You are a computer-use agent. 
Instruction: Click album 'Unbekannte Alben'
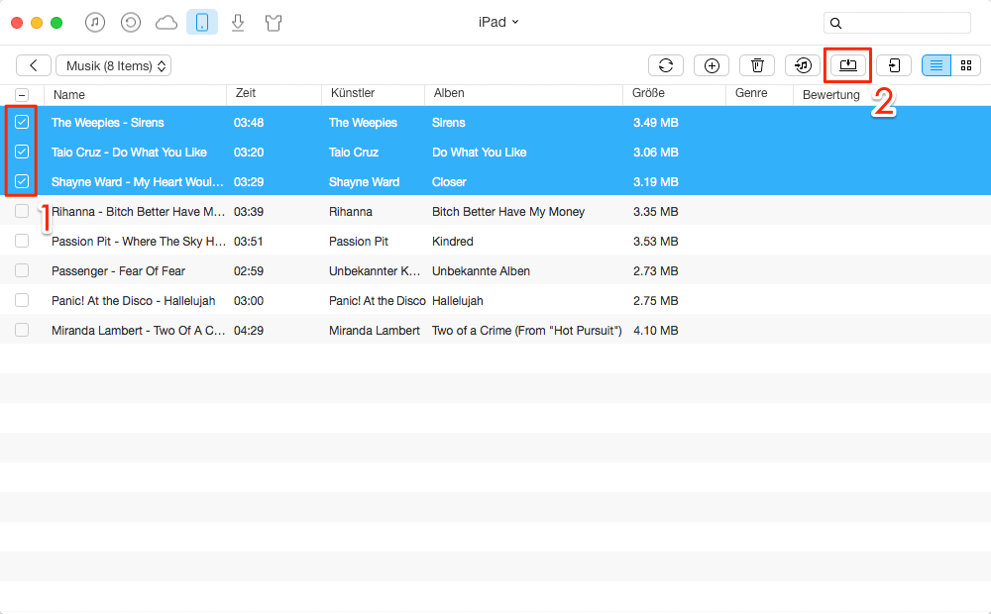click(481, 271)
